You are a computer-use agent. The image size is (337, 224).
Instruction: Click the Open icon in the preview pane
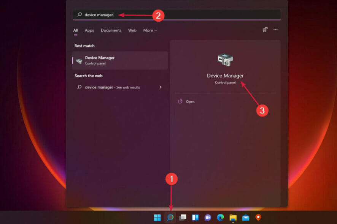point(180,101)
